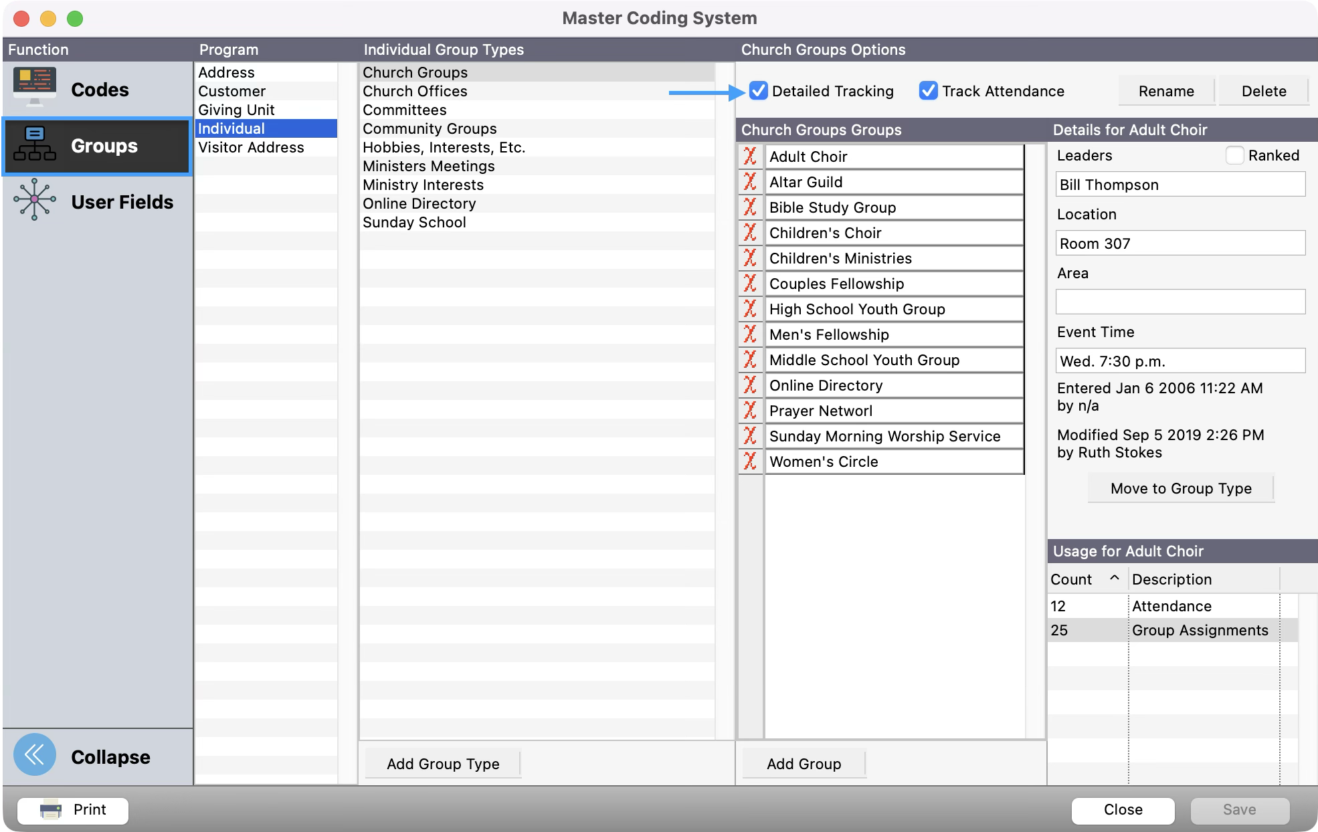Remove Children's Choir with red X icon
Image resolution: width=1318 pixels, height=832 pixels.
[x=751, y=233]
